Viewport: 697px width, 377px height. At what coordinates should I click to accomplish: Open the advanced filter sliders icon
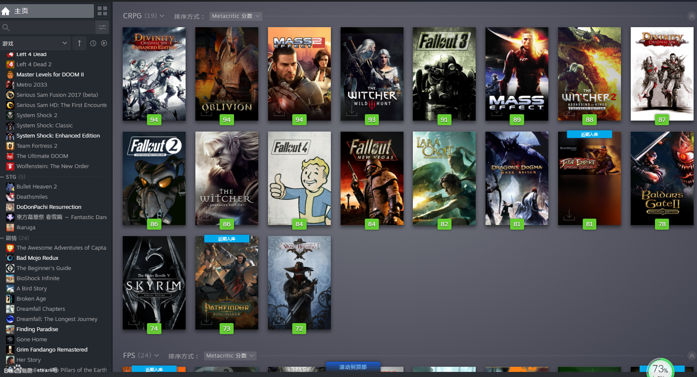coord(102,28)
